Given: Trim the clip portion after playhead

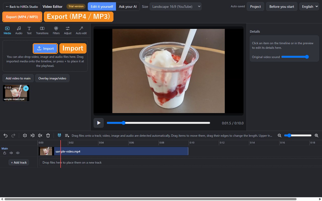Looking at the screenshot, I should 40,135.
